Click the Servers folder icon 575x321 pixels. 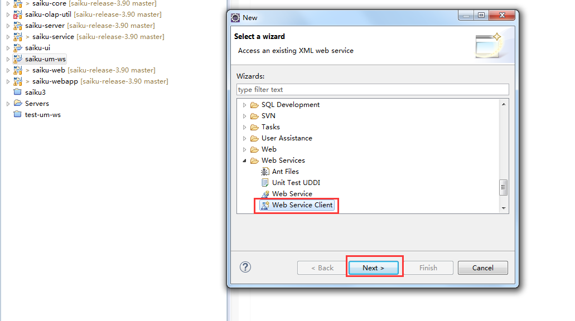pos(17,104)
